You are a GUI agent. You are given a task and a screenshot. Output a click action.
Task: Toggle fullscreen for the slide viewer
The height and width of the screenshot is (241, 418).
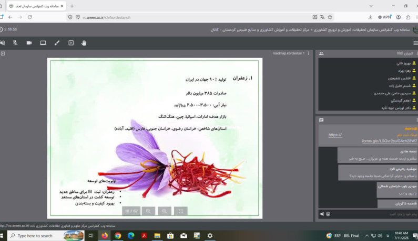coord(180,211)
